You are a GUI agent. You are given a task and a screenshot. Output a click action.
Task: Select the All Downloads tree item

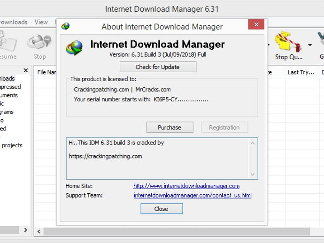pos(7,78)
